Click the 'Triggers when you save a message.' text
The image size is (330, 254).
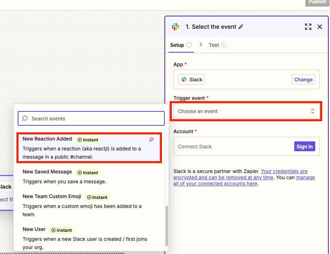pyautogui.click(x=65, y=181)
